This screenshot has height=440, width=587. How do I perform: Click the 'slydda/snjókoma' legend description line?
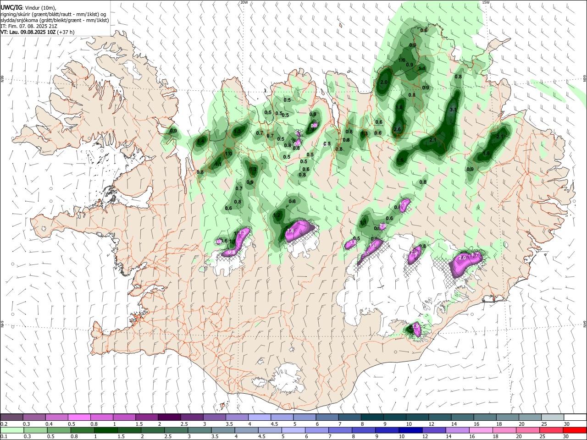[x=55, y=20]
